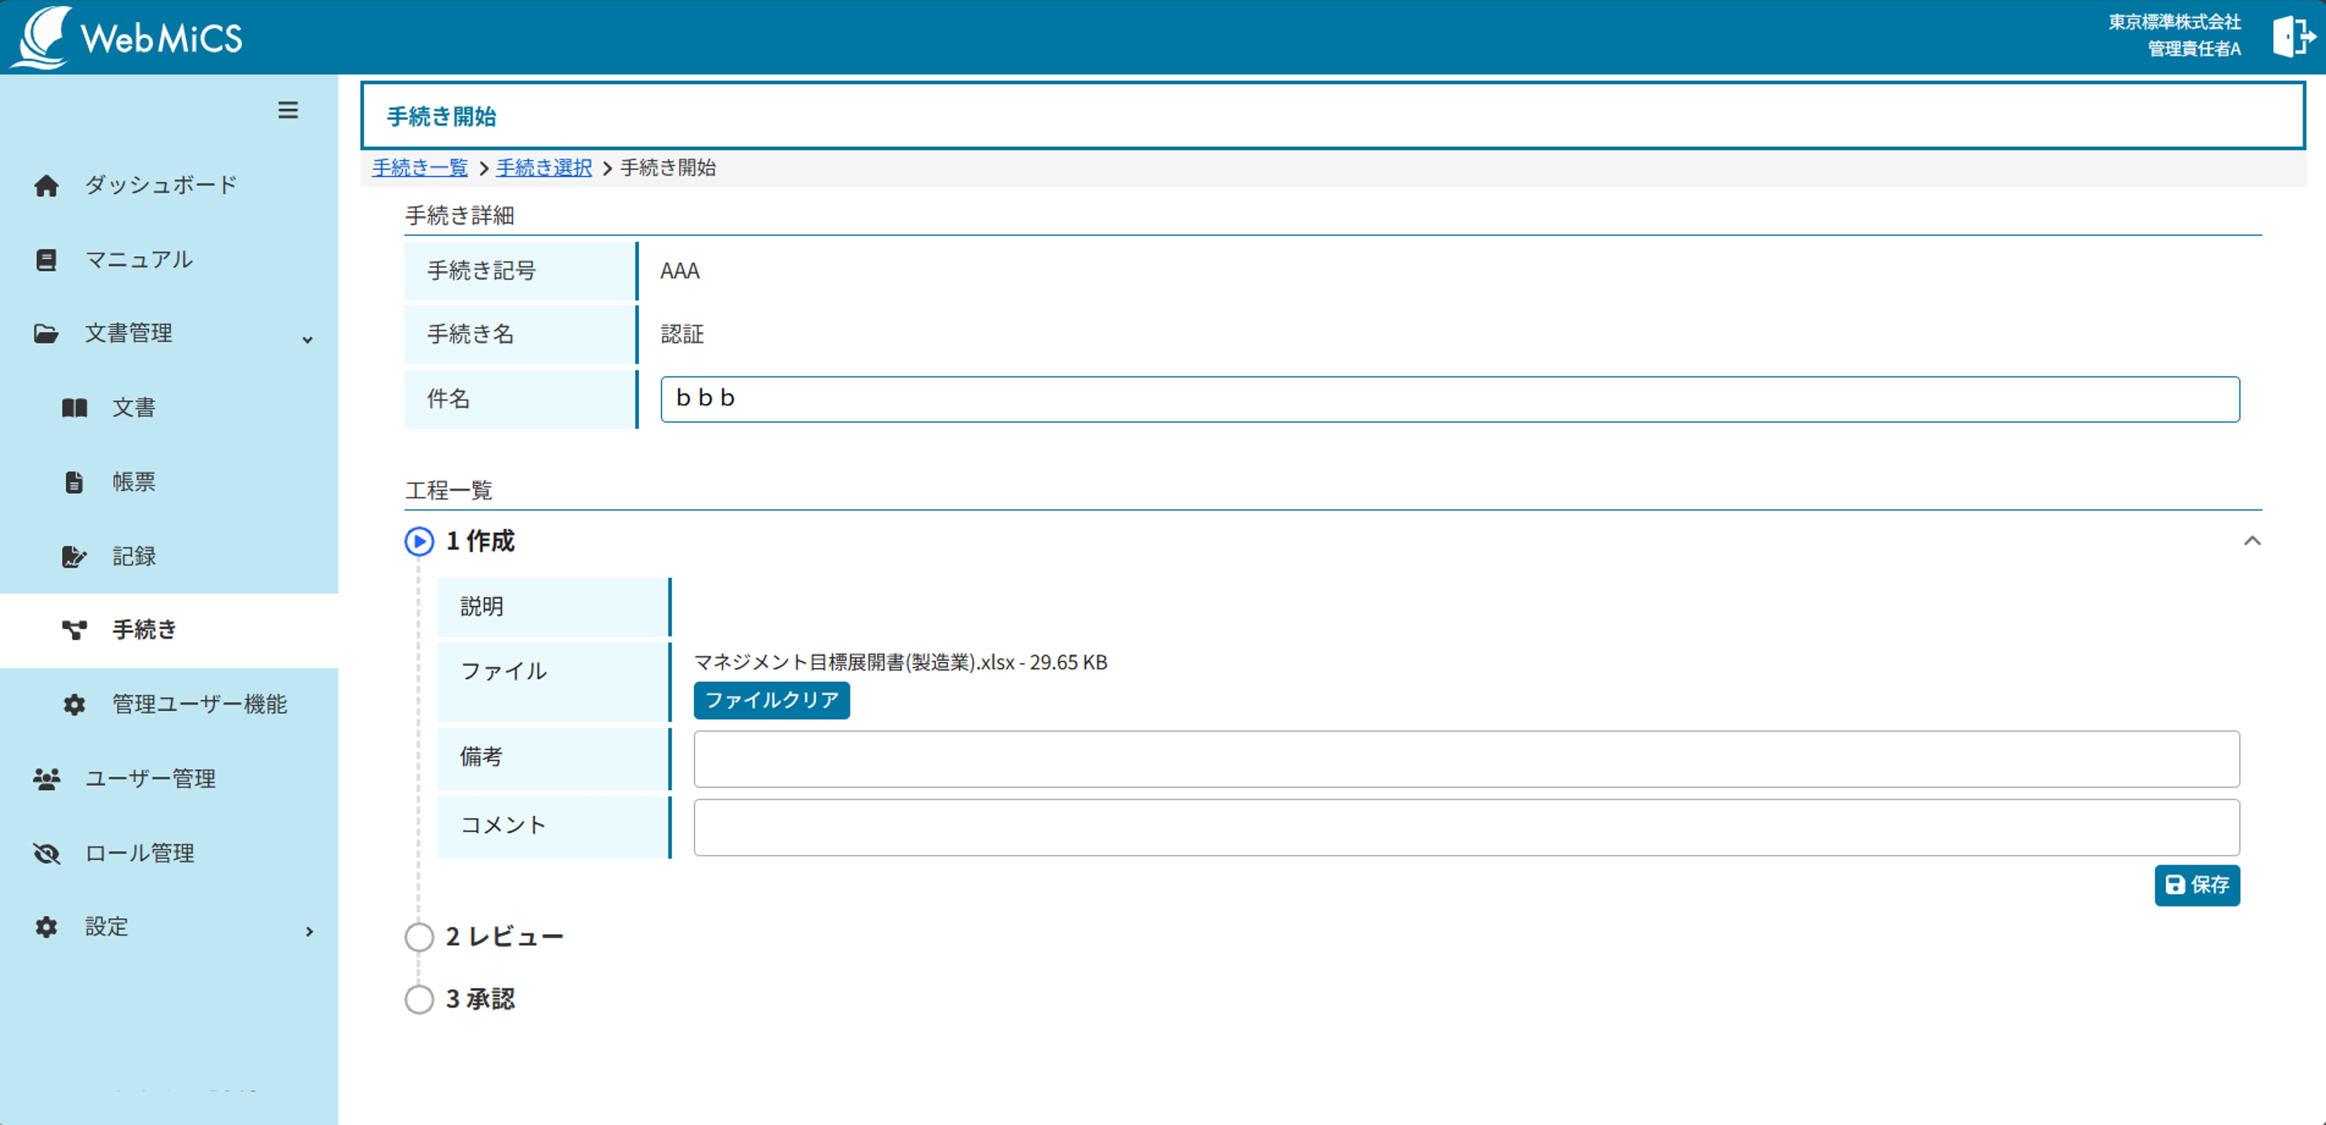Click the 記録 pen-signature icon

74,557
